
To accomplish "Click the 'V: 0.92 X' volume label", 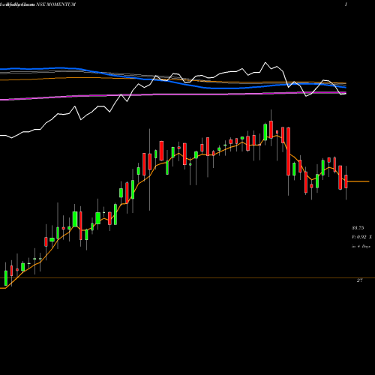I will [x=361, y=237].
